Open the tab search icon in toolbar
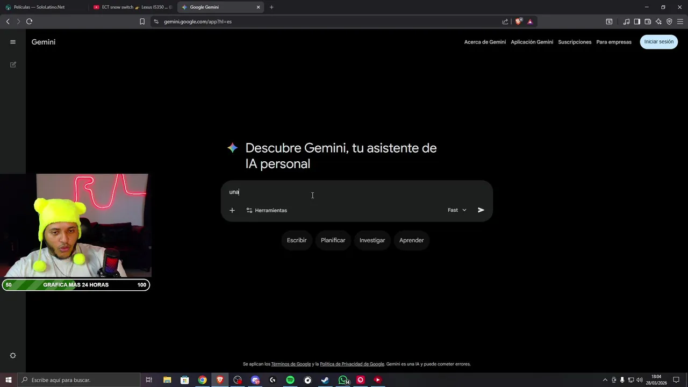The height and width of the screenshot is (387, 688). (x=609, y=21)
